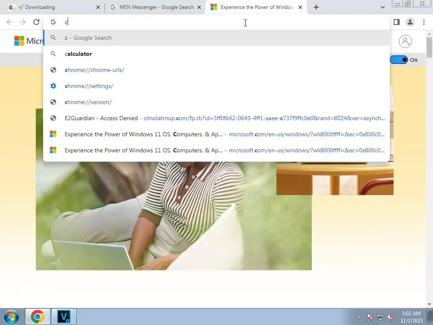Viewport: 433px width, 325px height.
Task: Click the Microsoft logo on the page
Action: coord(29,41)
